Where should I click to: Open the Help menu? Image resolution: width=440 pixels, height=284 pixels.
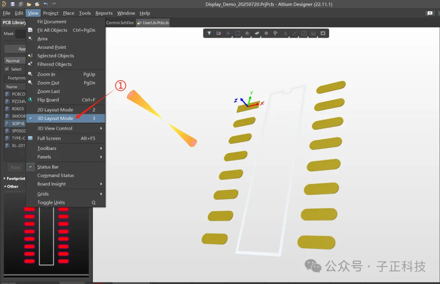(x=145, y=13)
